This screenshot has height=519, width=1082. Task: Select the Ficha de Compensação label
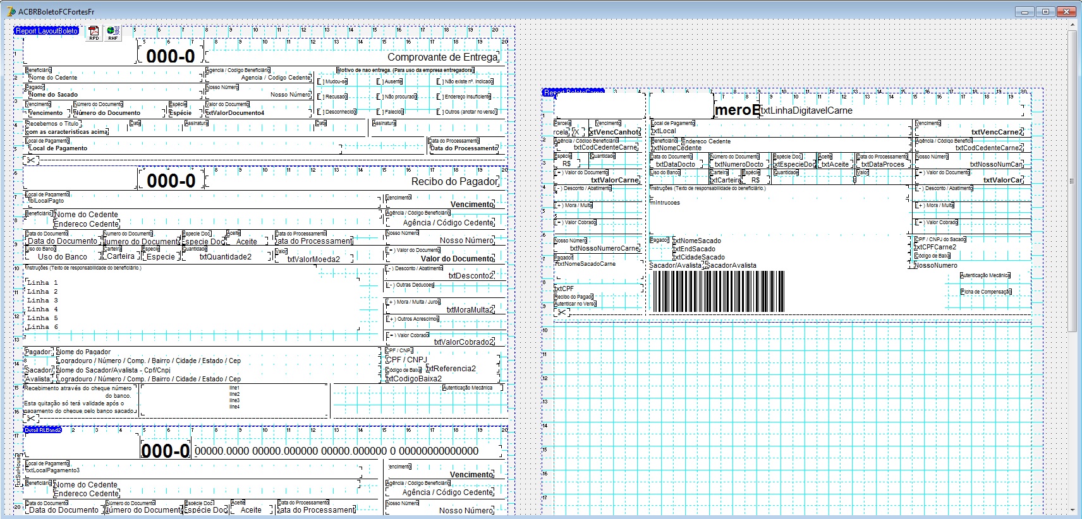coord(986,292)
